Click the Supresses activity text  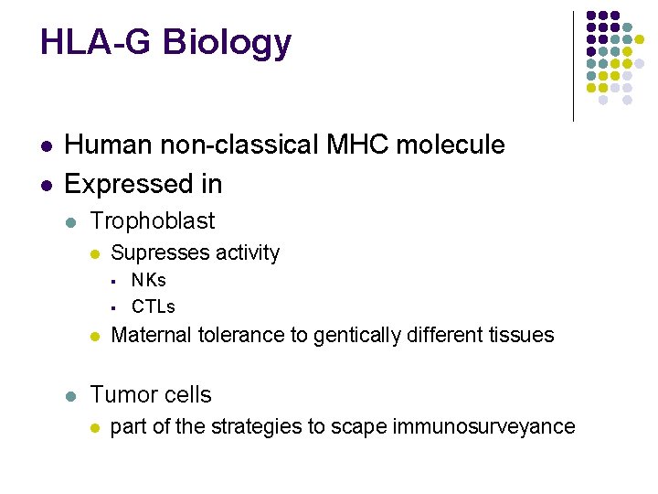click(x=195, y=252)
